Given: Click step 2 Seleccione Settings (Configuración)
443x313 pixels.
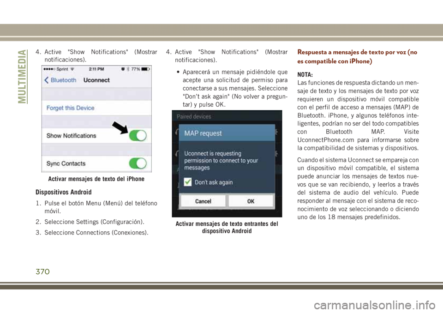Looking at the screenshot, I should tap(90, 222).
